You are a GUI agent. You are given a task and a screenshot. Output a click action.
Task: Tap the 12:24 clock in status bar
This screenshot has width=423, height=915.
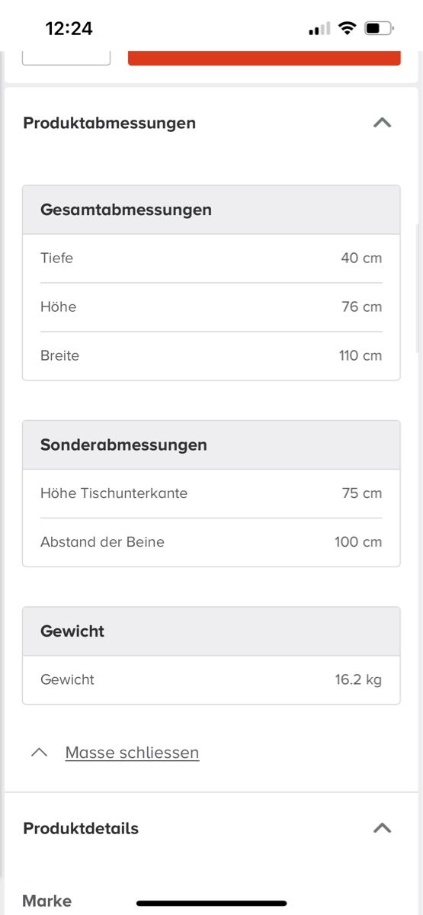pos(69,29)
